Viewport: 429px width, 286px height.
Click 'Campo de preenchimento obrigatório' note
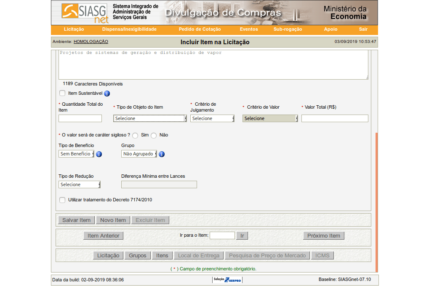pos(213,269)
